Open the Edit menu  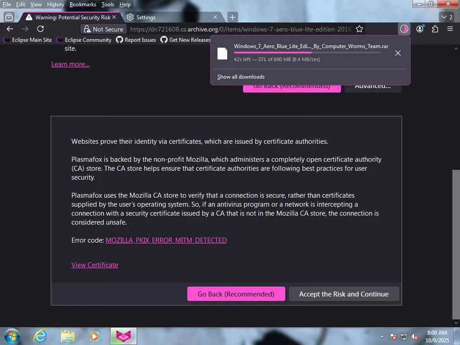(x=20, y=4)
